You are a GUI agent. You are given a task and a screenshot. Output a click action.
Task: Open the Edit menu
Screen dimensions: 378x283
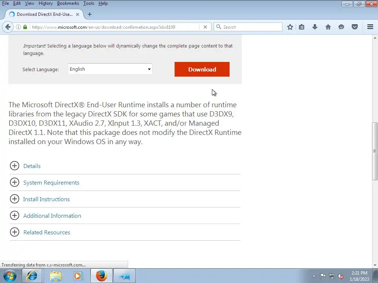17,3
